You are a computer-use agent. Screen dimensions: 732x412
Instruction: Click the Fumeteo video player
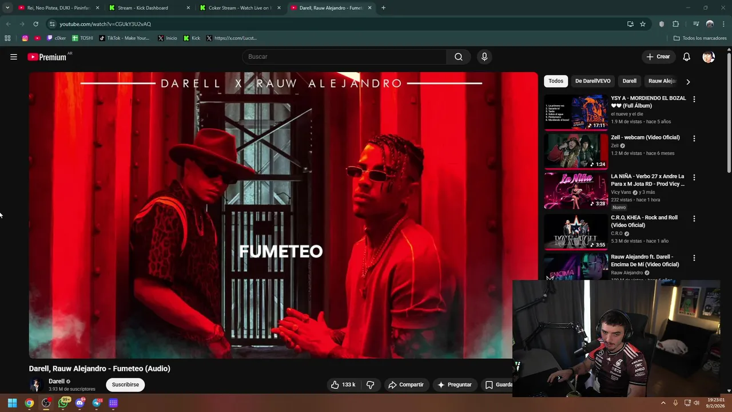(284, 215)
